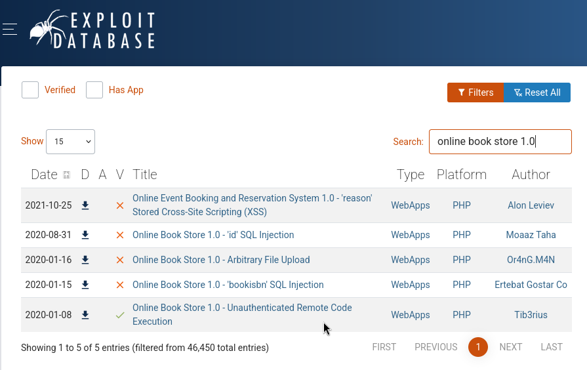587x370 pixels.
Task: Open author Alon Leviev
Action: [x=531, y=205]
